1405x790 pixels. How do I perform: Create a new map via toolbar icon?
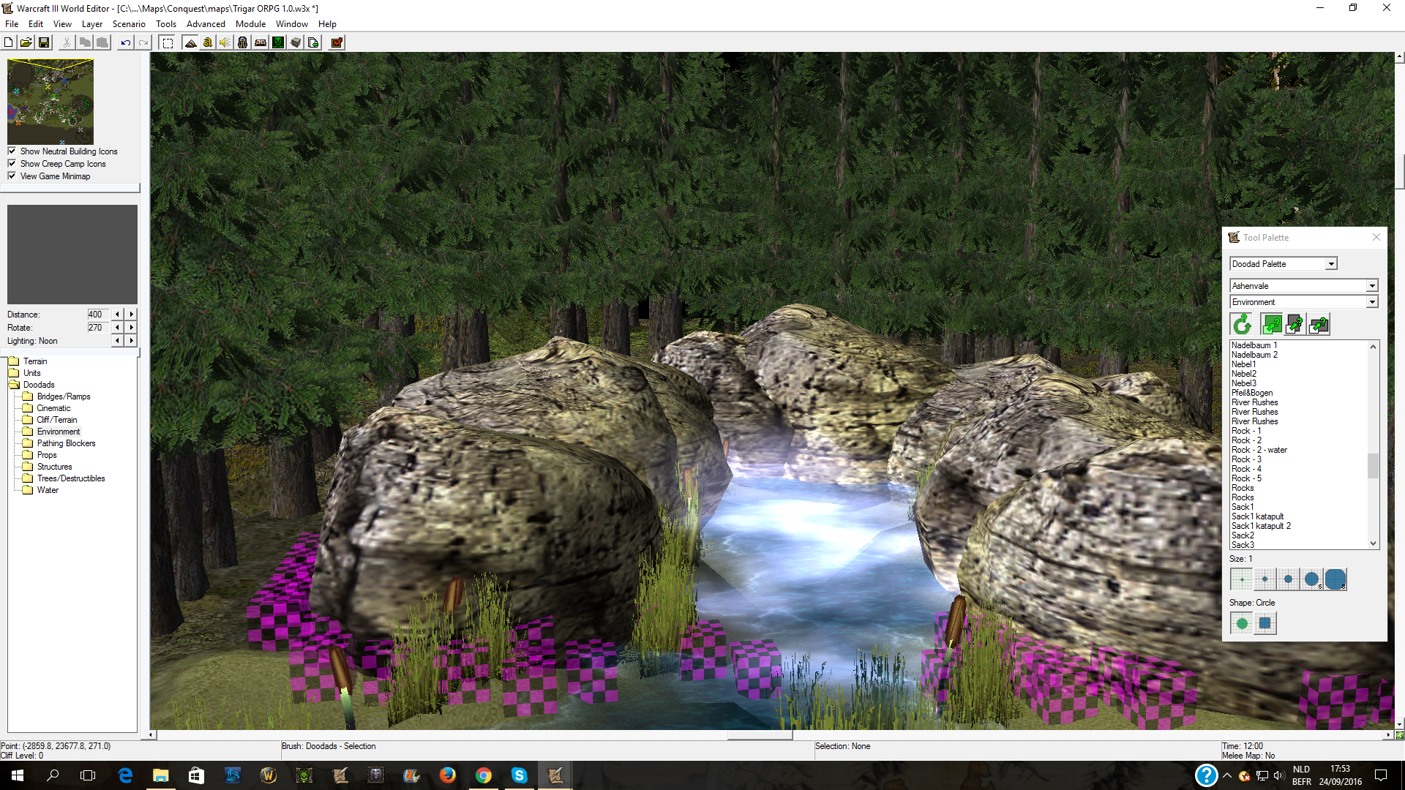point(8,42)
